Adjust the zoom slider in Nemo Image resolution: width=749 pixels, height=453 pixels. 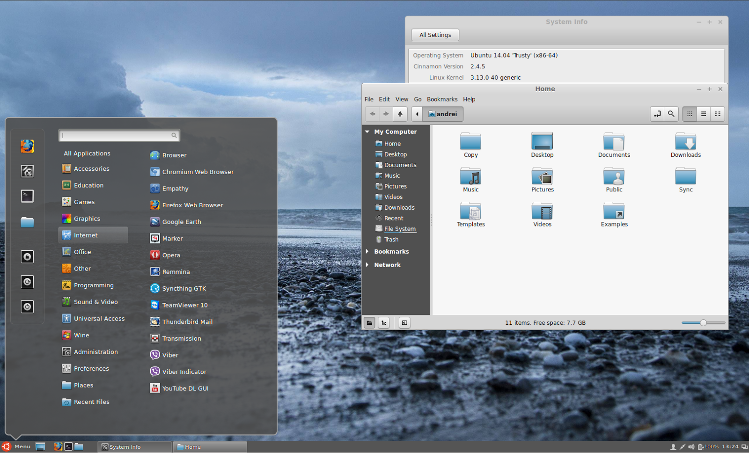[x=703, y=322]
